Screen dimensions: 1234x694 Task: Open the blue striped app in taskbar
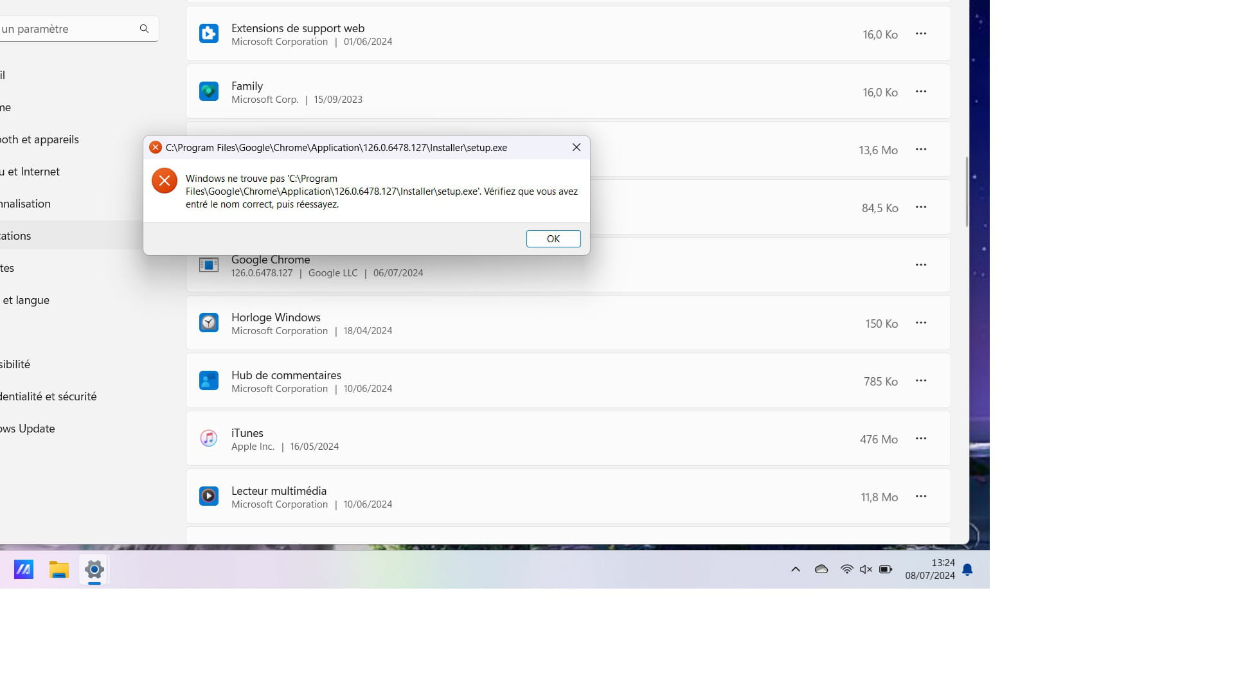coord(24,569)
